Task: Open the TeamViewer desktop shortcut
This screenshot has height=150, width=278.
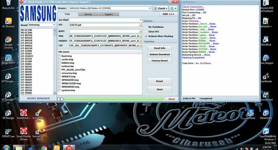Action: click(266, 133)
